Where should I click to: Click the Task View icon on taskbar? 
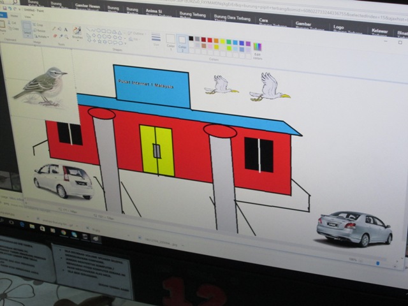[11, 222]
